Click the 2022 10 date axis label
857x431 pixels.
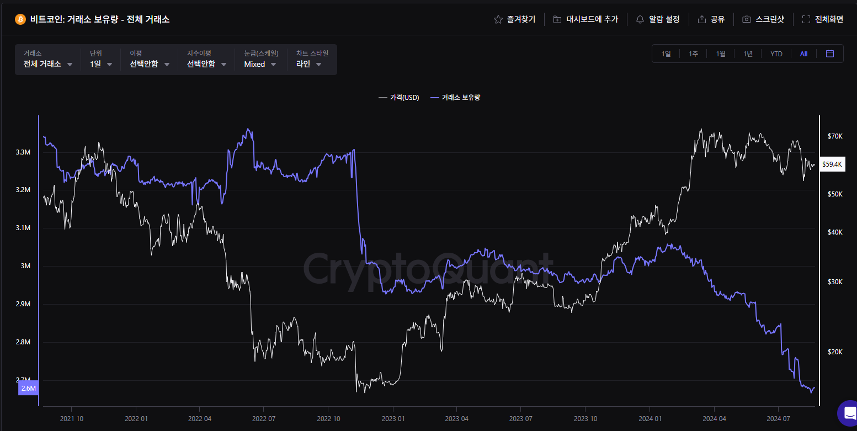click(x=328, y=419)
